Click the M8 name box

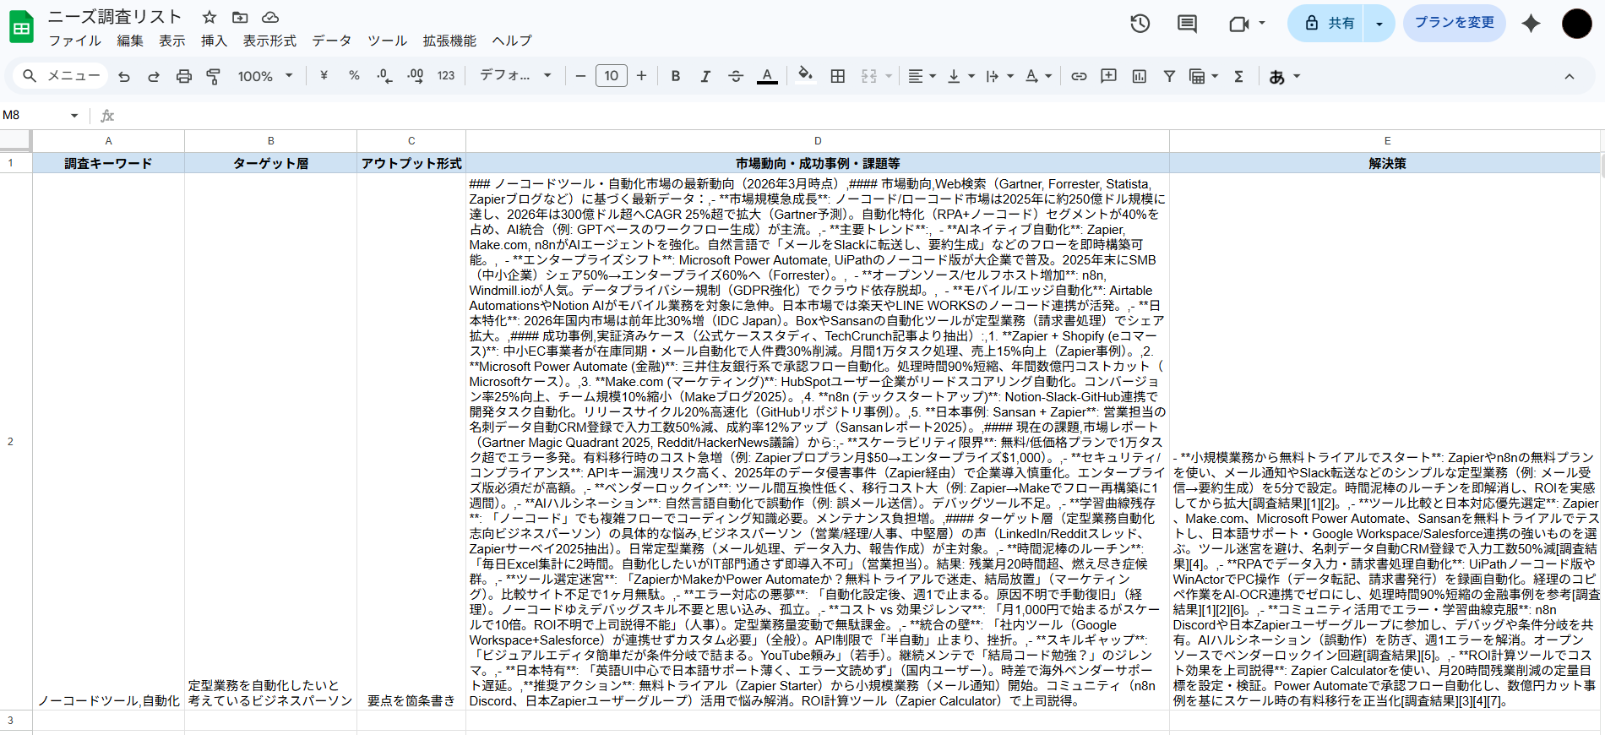point(34,116)
